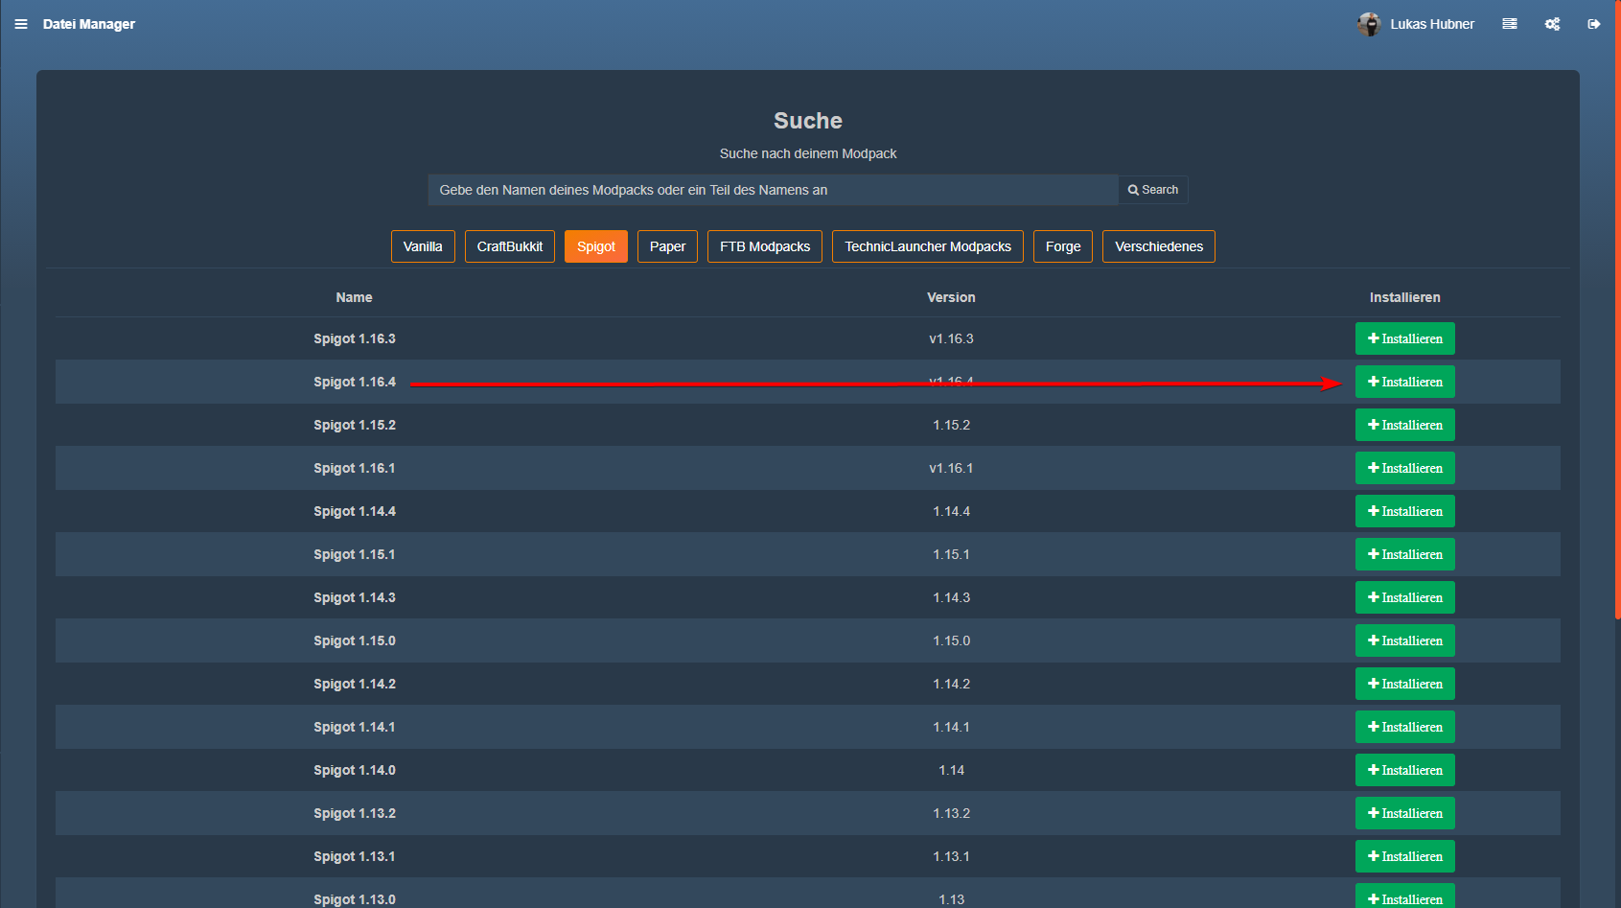Show the Forge category list
This screenshot has width=1621, height=908.
coord(1062,246)
